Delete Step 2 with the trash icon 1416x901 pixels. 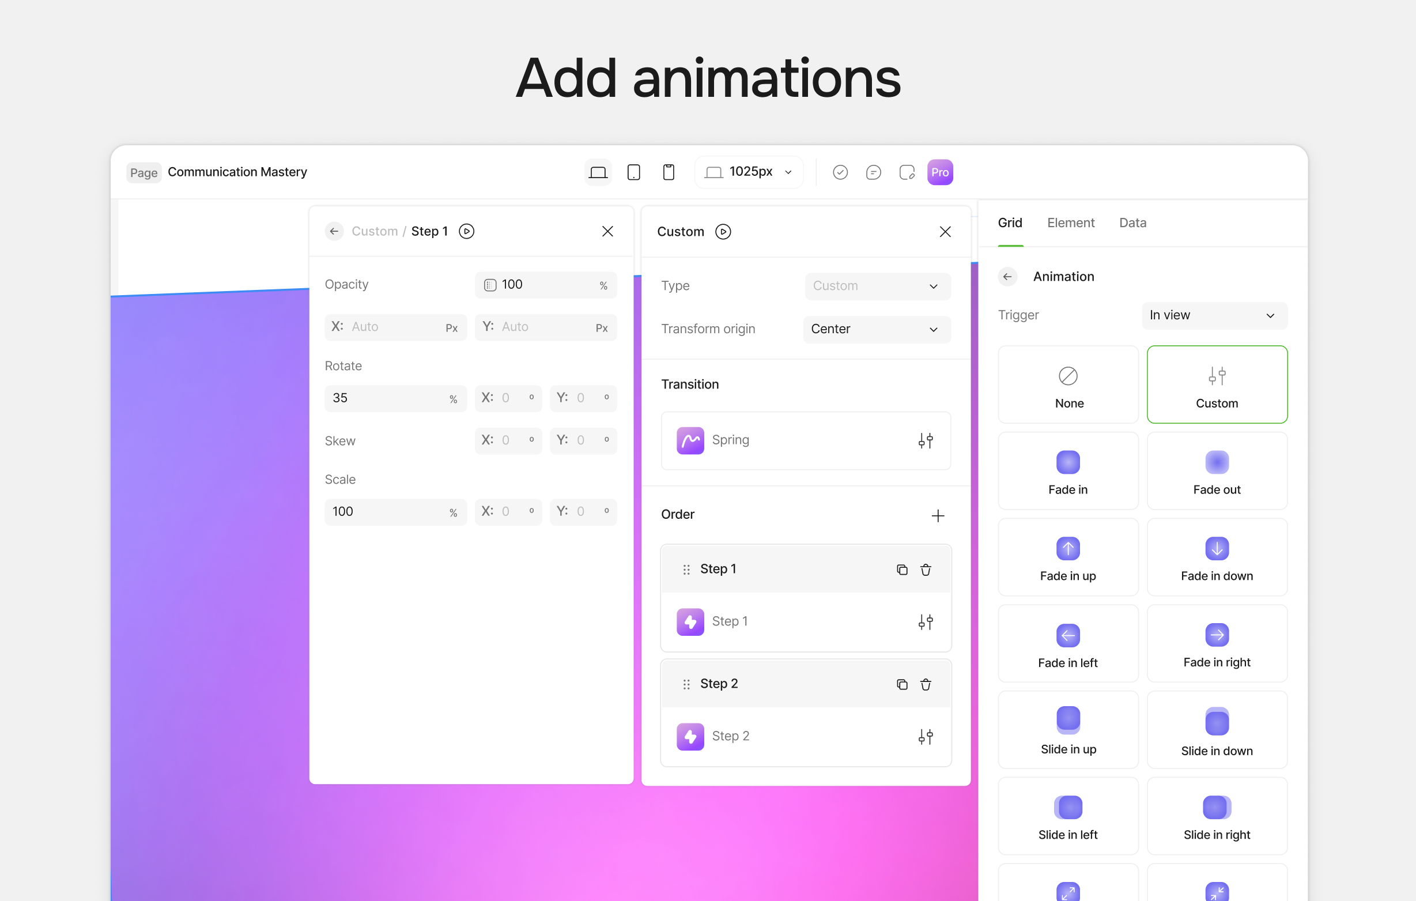[x=926, y=684]
